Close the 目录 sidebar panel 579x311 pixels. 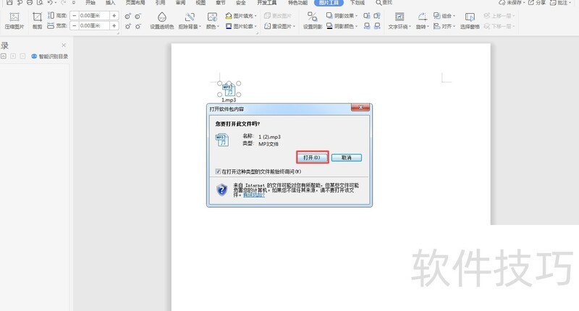click(x=64, y=45)
